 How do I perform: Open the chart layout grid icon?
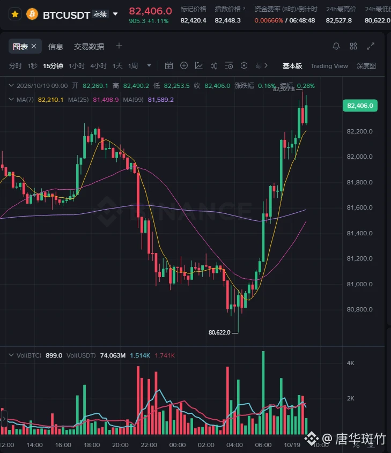pos(353,46)
